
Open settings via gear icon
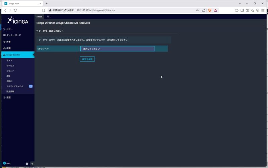pos(27,164)
